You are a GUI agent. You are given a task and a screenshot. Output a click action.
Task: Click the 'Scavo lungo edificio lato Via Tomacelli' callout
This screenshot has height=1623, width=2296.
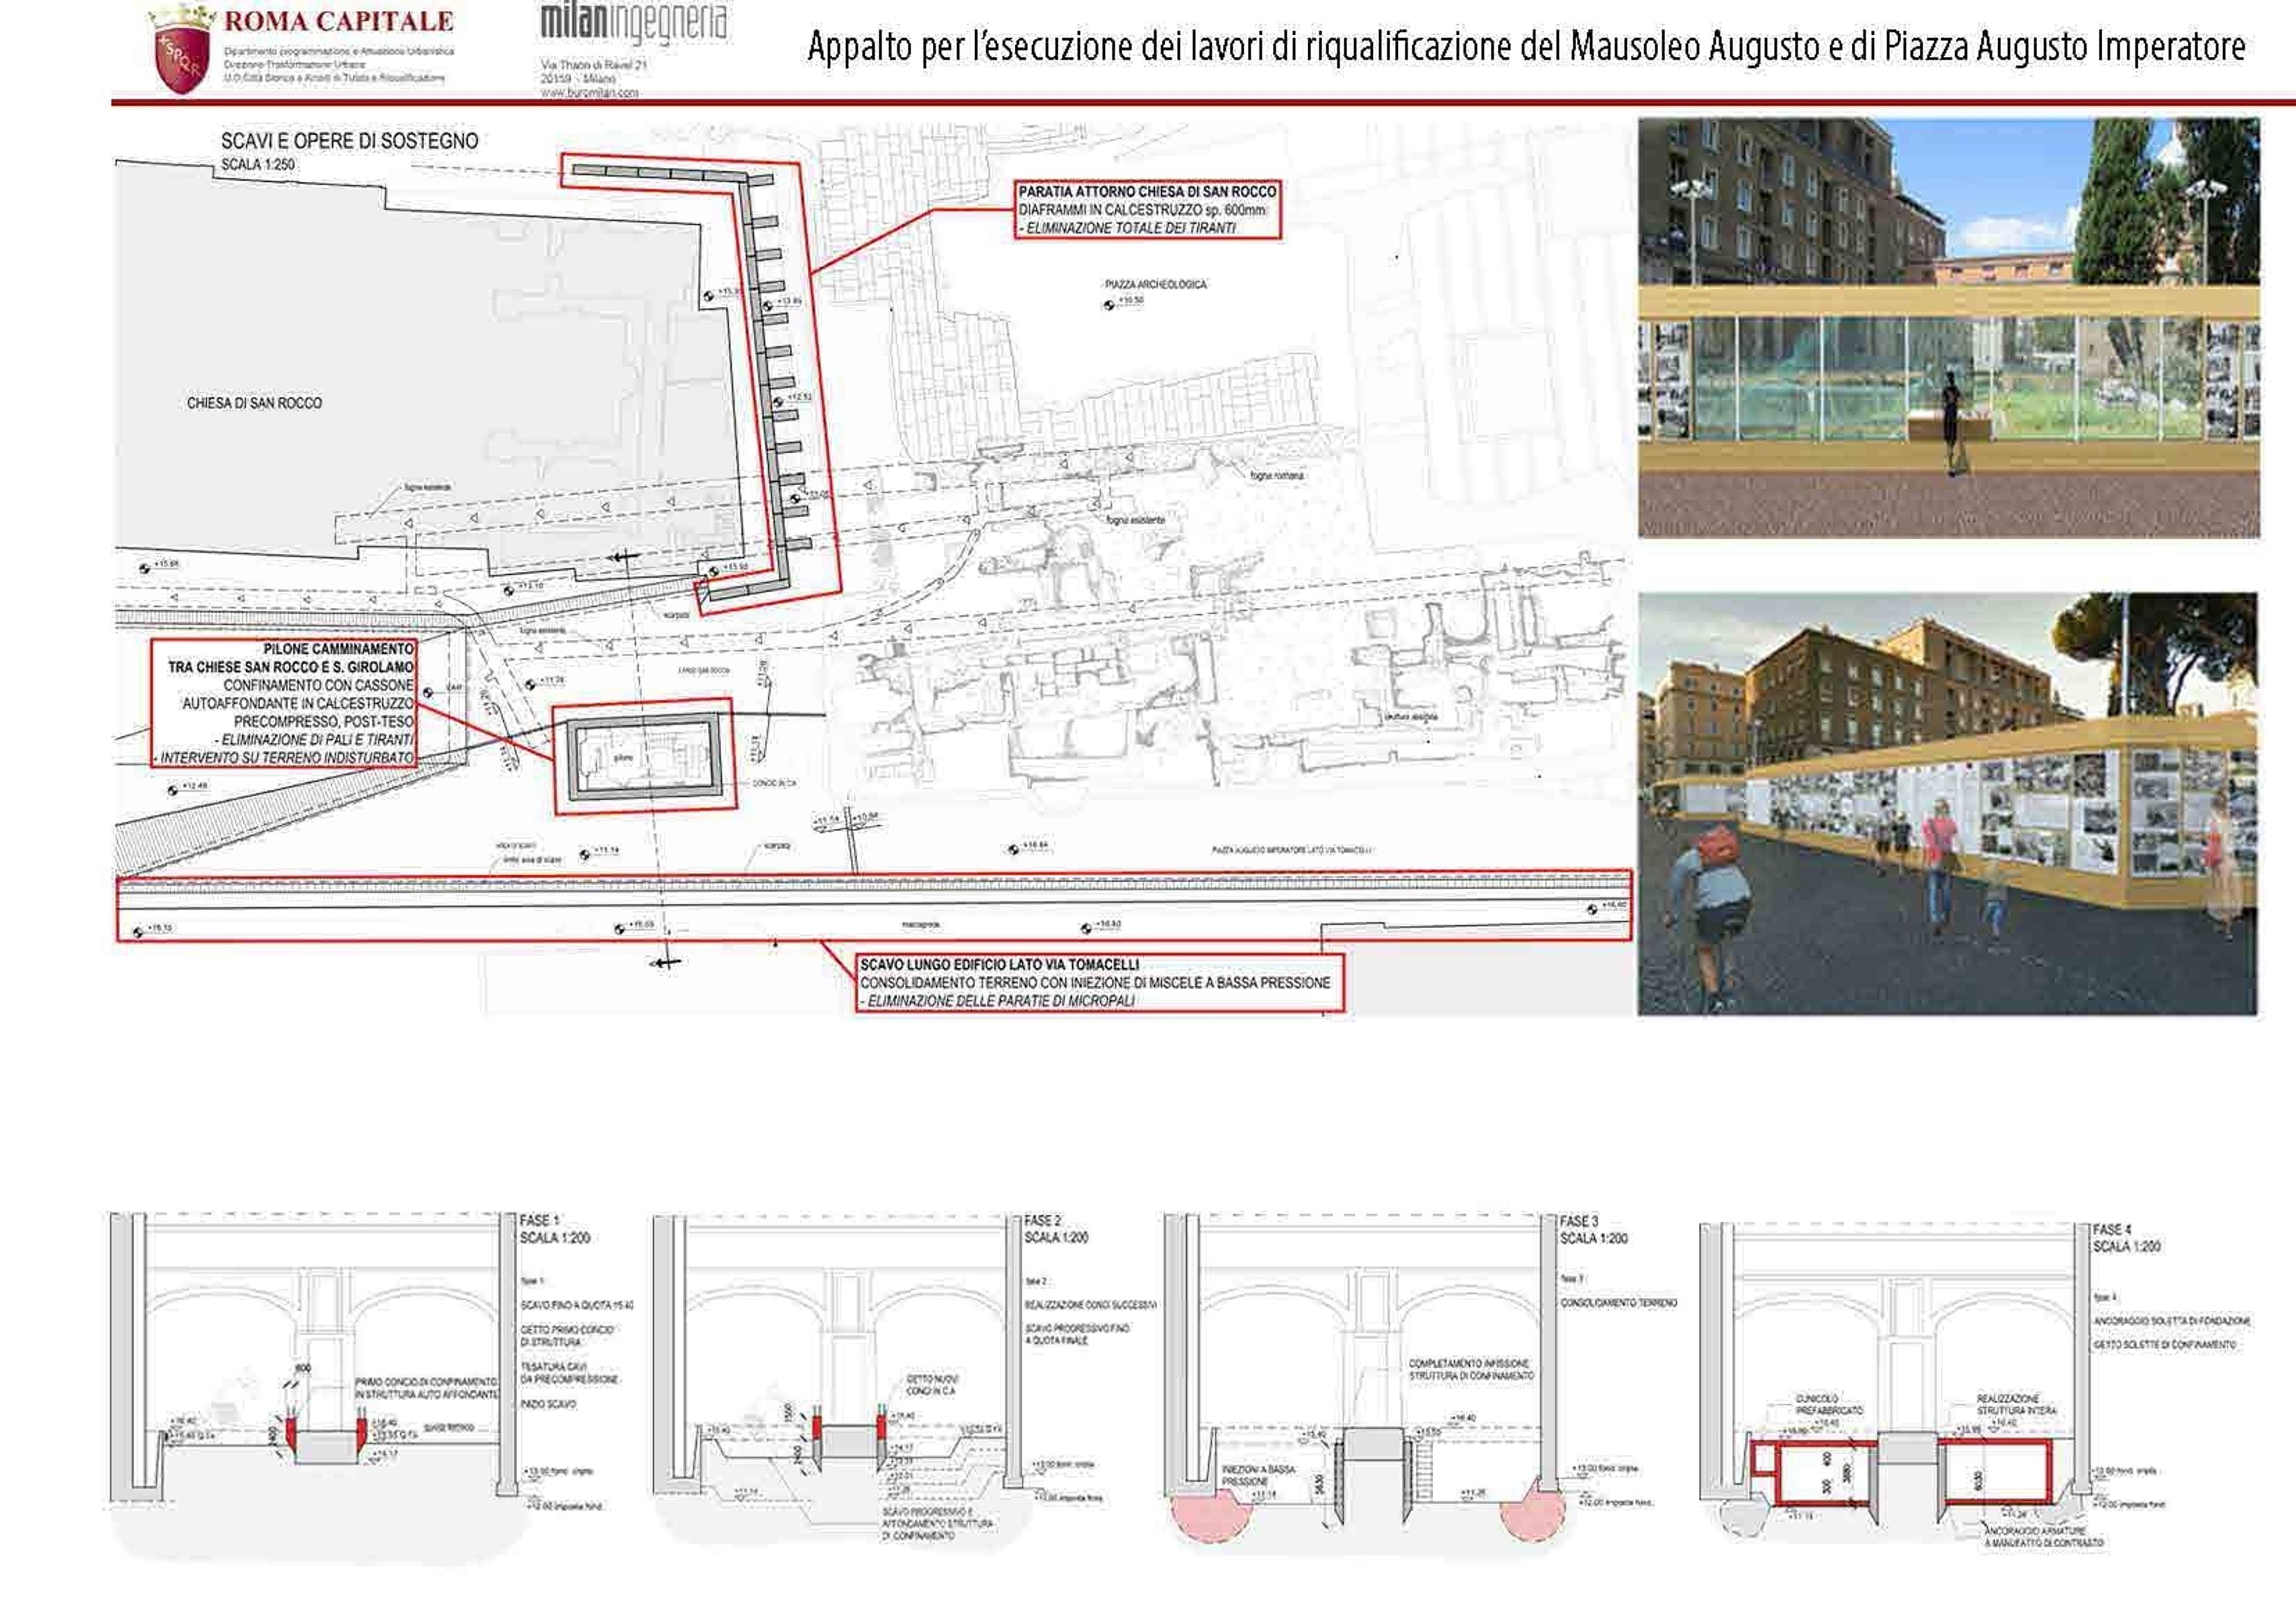pos(1099,983)
